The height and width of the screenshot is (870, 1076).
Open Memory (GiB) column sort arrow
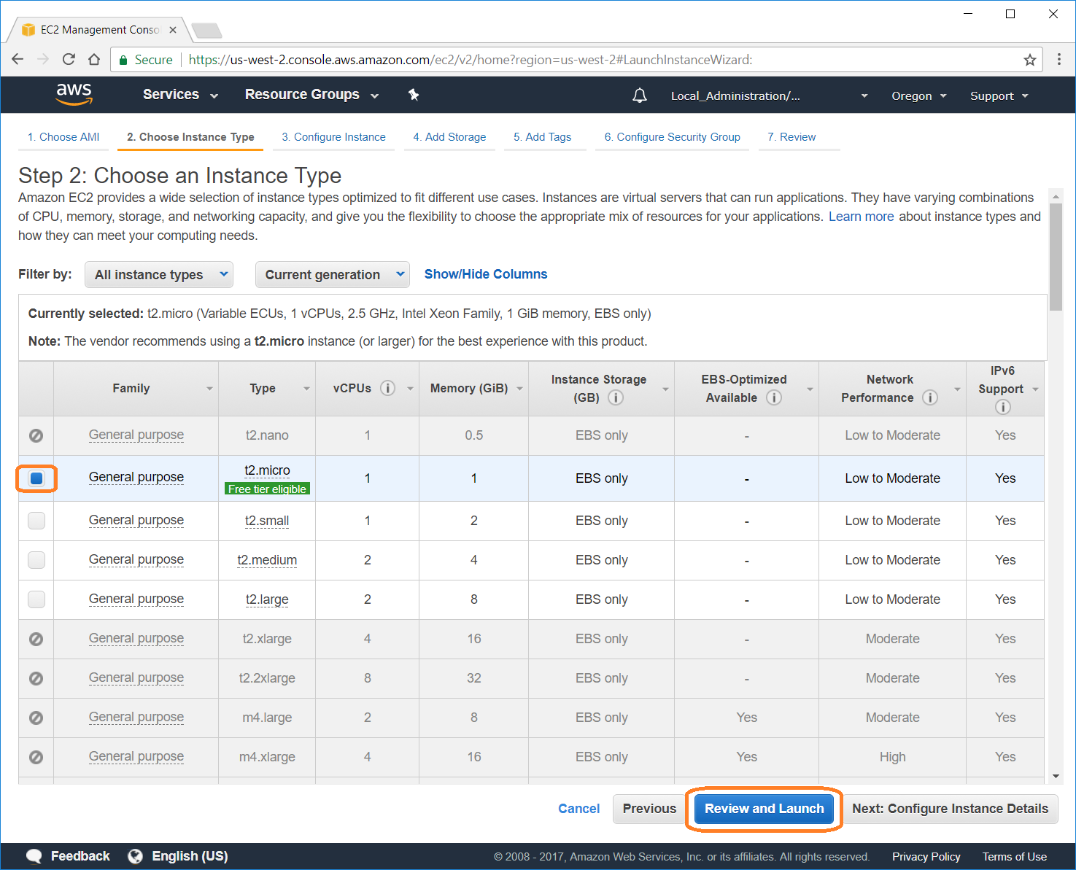click(x=520, y=389)
